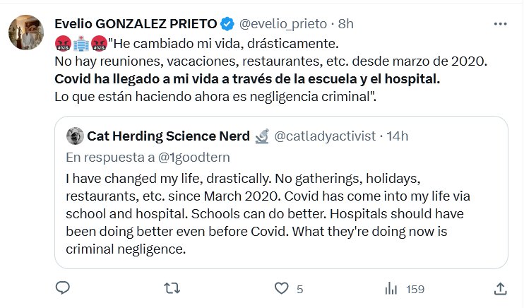Click Cat Herding Science Nerd name
The image size is (524, 308).
[x=167, y=135]
